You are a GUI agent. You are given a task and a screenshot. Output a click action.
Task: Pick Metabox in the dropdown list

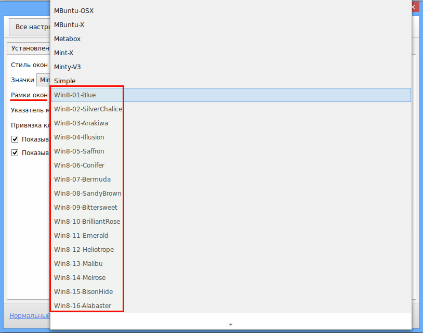click(231, 39)
